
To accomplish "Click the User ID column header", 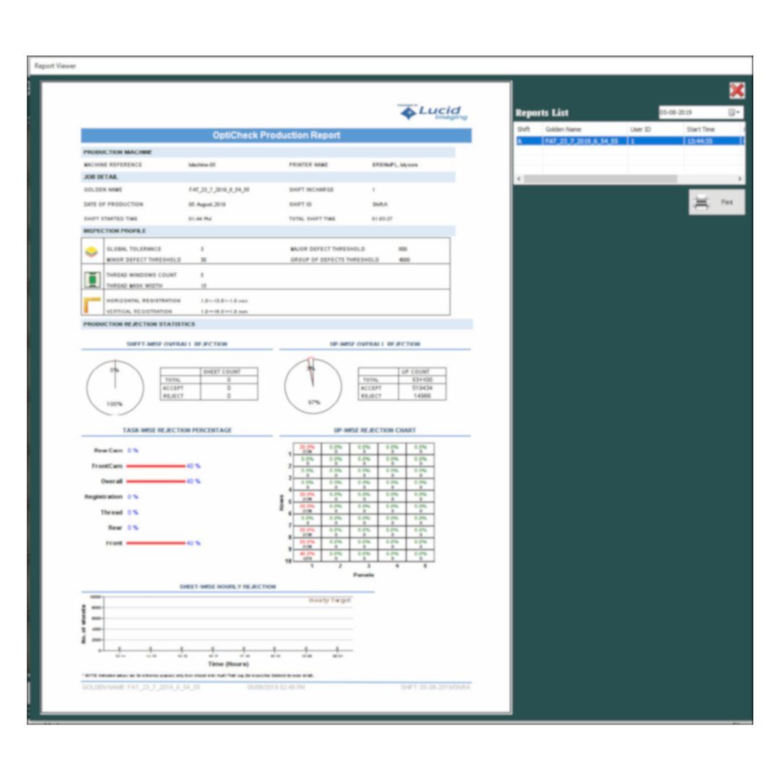I will [641, 129].
